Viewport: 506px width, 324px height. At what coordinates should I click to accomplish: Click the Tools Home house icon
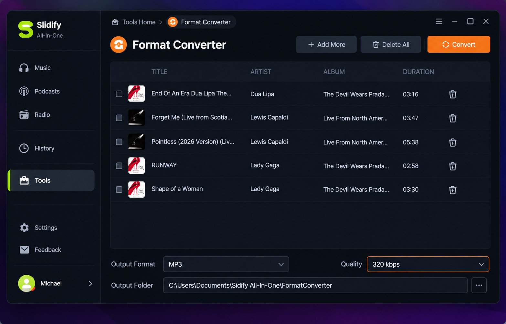pos(115,22)
